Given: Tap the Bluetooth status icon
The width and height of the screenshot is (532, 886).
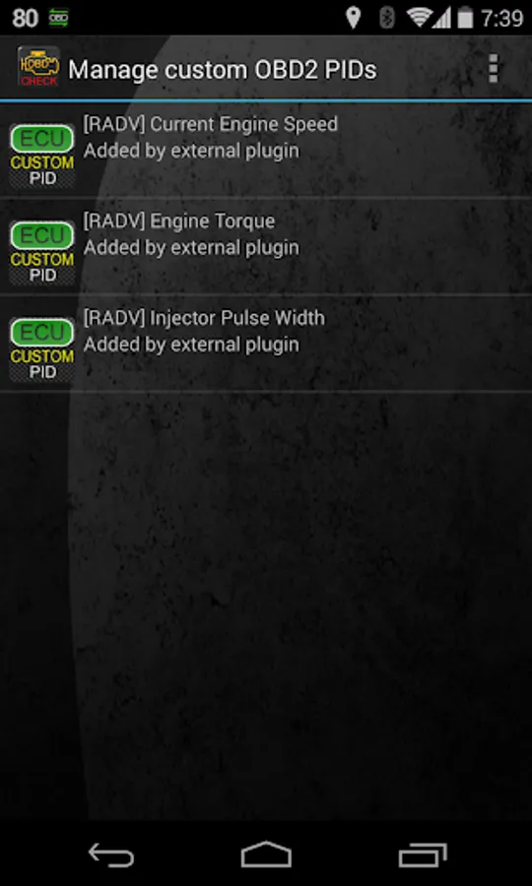Looking at the screenshot, I should tap(387, 18).
